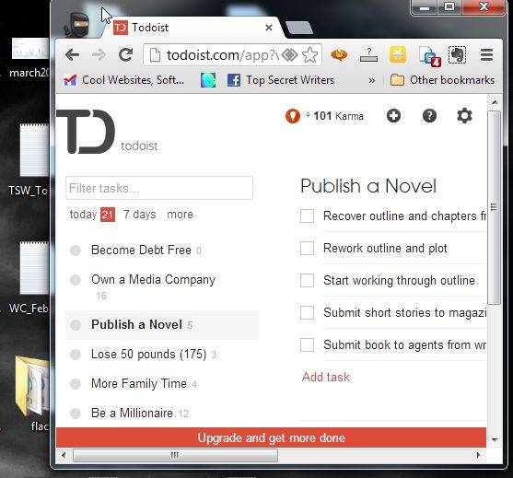Open the Gmail bookmark icon

tap(70, 80)
